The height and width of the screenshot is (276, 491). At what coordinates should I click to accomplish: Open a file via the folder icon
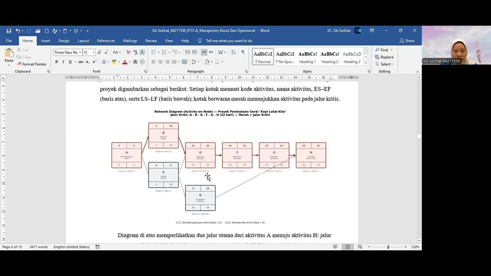coord(38,31)
